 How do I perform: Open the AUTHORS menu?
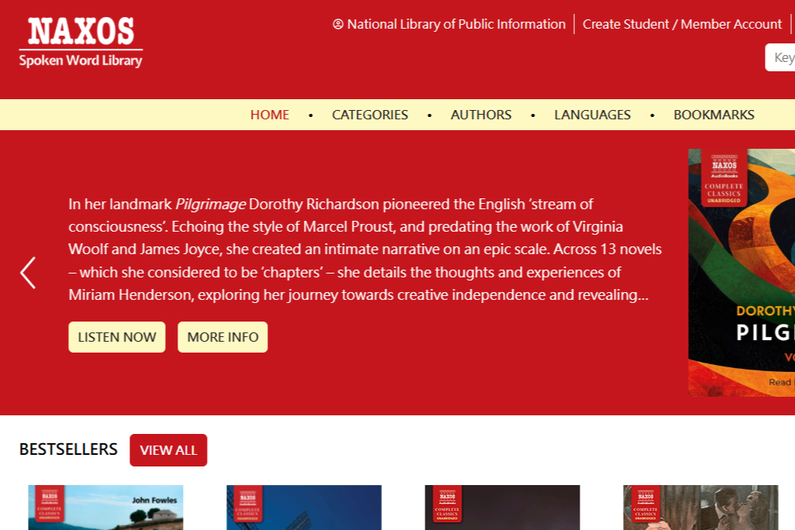[480, 115]
